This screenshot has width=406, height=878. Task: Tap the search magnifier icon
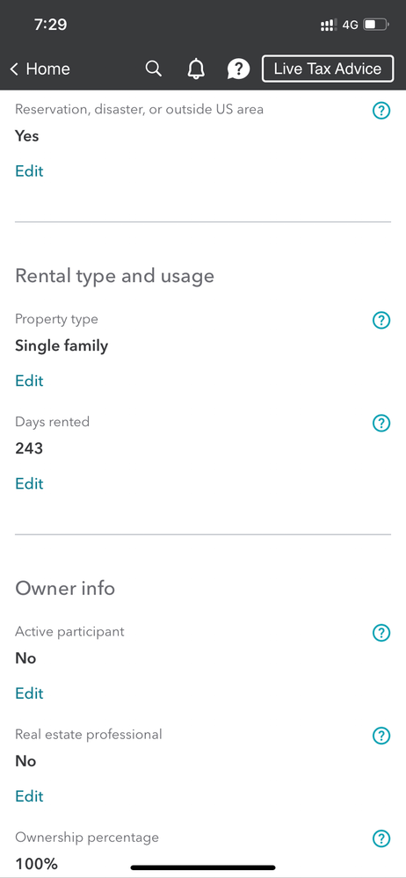pyautogui.click(x=154, y=69)
